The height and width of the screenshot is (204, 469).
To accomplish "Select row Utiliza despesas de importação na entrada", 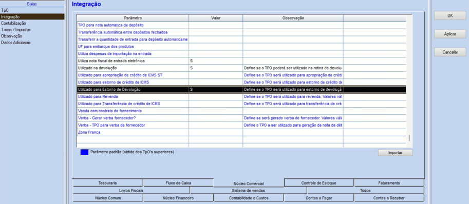I will pyautogui.click(x=241, y=54).
